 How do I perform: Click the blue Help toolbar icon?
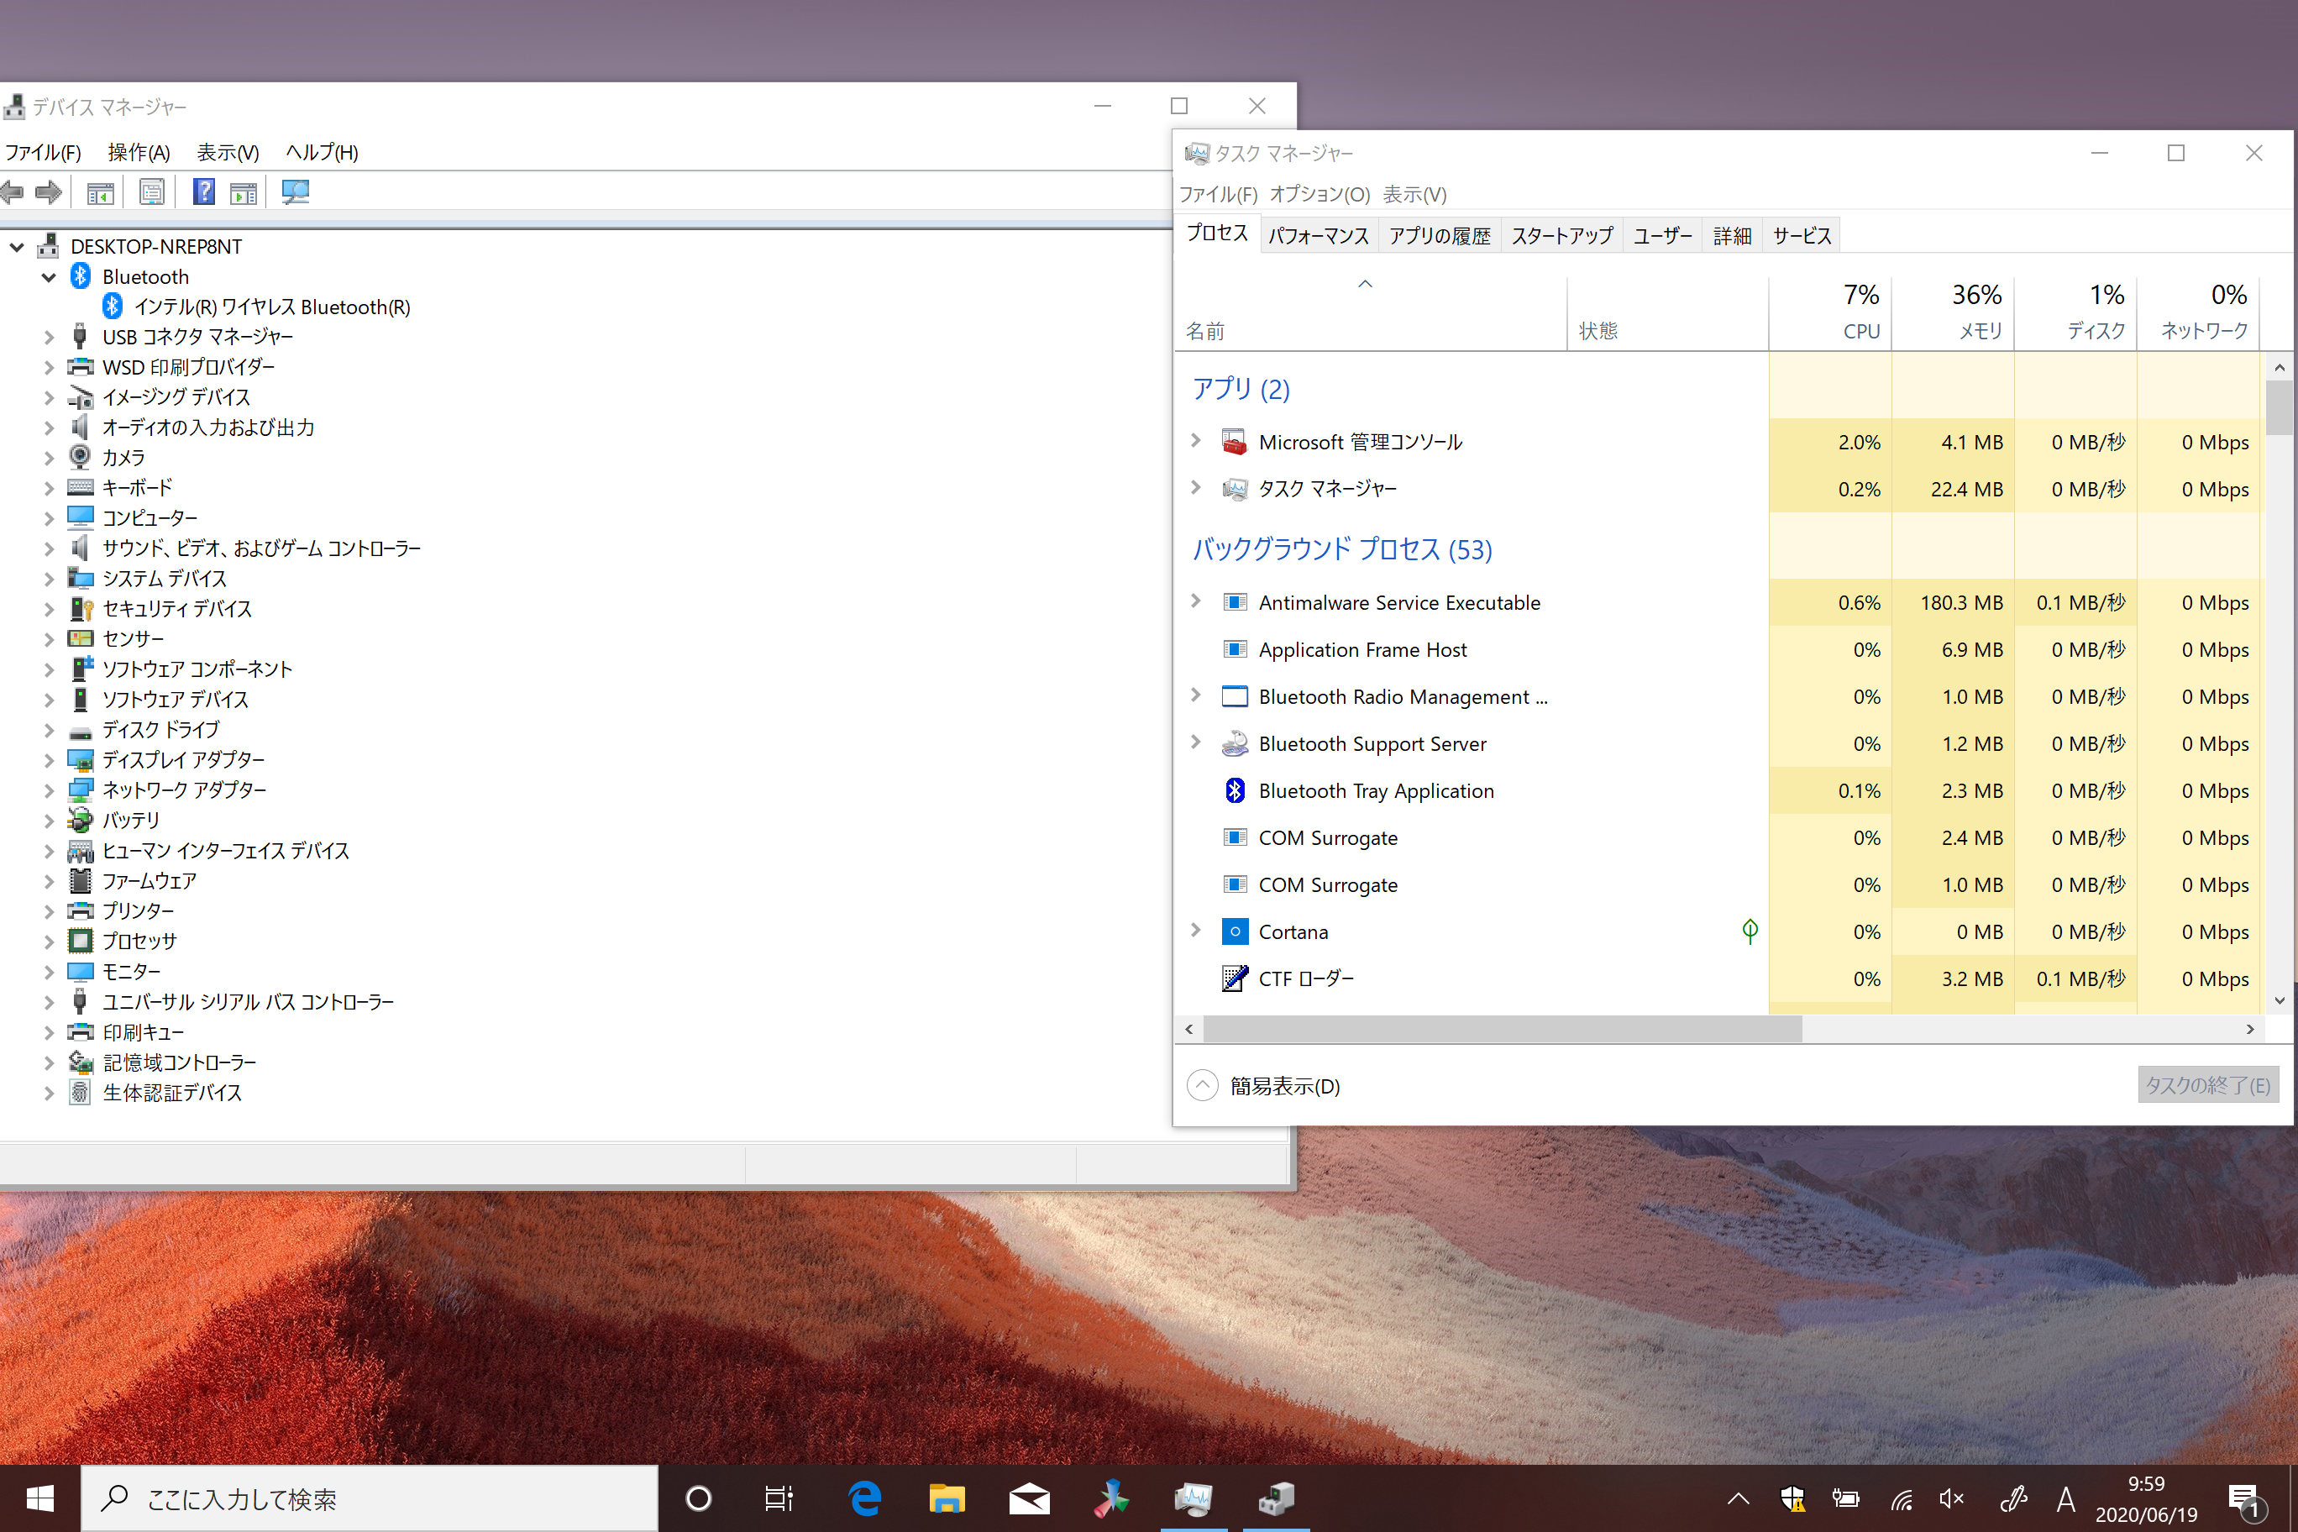(203, 192)
